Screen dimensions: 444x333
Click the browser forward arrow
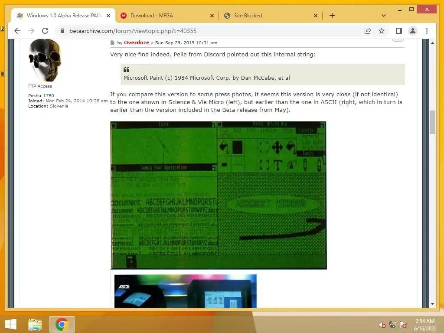pos(31,31)
